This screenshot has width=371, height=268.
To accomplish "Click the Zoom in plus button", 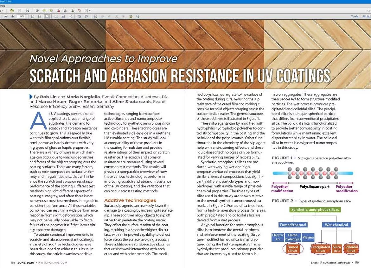I will coord(13,16).
